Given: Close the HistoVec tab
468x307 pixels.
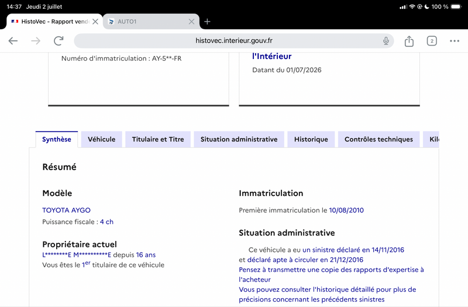Looking at the screenshot, I should pyautogui.click(x=95, y=22).
